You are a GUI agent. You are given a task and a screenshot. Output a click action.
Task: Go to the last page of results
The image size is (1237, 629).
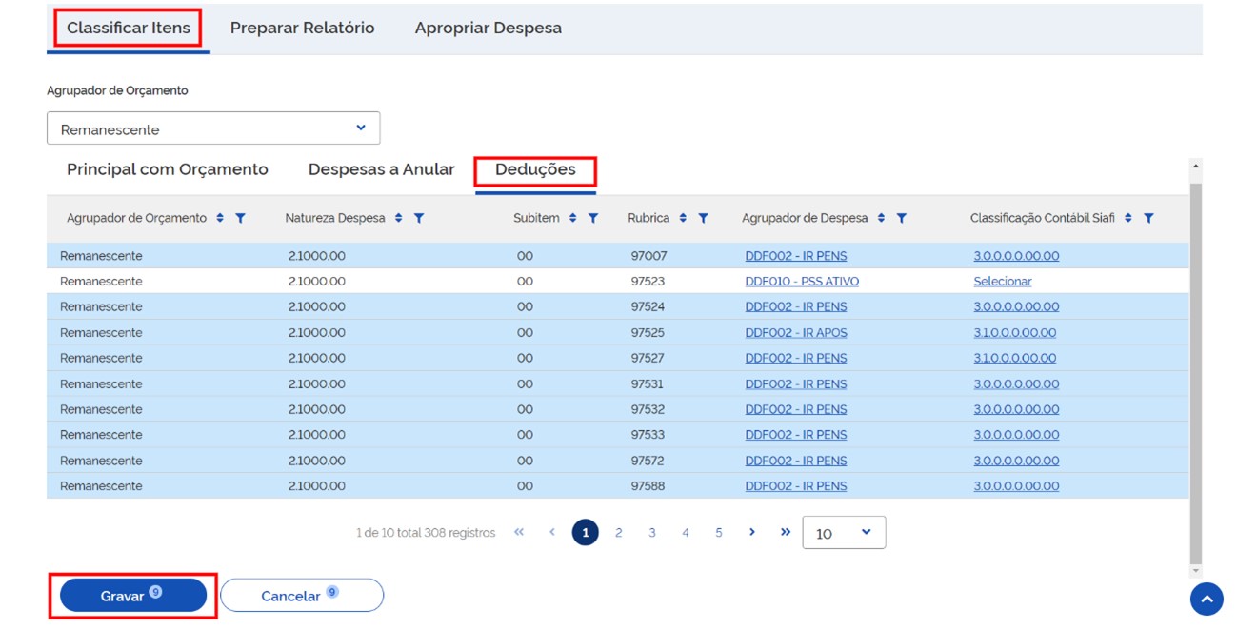pos(785,532)
